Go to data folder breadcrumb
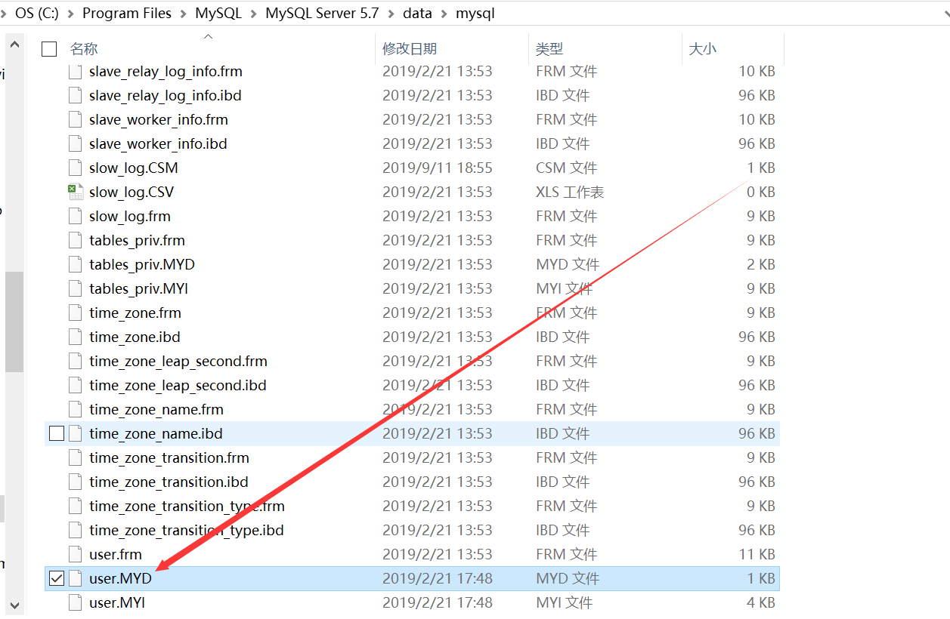Viewport: 950px width, 619px height. [417, 14]
